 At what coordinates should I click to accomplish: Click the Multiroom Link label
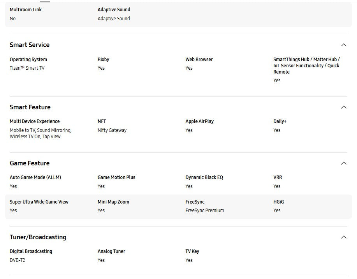click(x=26, y=9)
